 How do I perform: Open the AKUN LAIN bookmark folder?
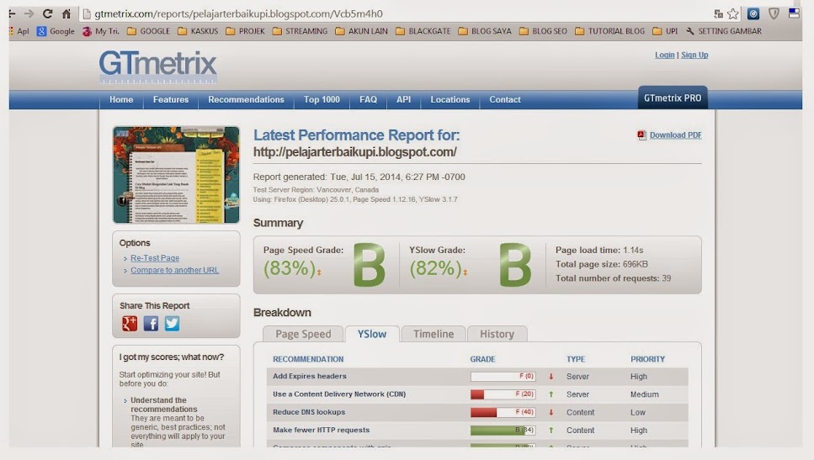coord(361,31)
